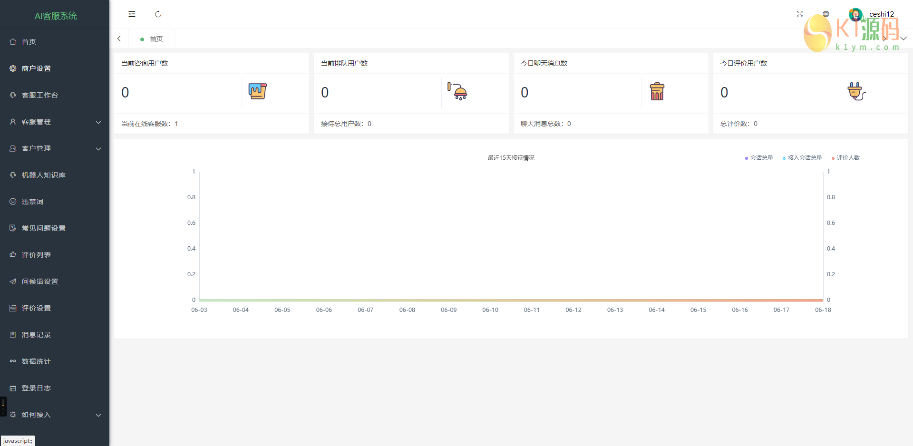Image resolution: width=913 pixels, height=446 pixels.
Task: Click the 聊天消息总数：0 footer text
Action: click(x=546, y=124)
